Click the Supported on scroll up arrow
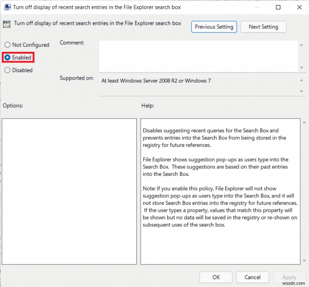309x287 pixels. click(x=301, y=80)
